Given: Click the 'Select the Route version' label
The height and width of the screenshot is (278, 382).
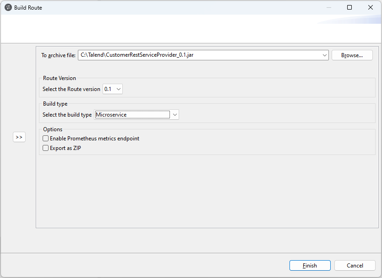Looking at the screenshot, I should coord(71,89).
